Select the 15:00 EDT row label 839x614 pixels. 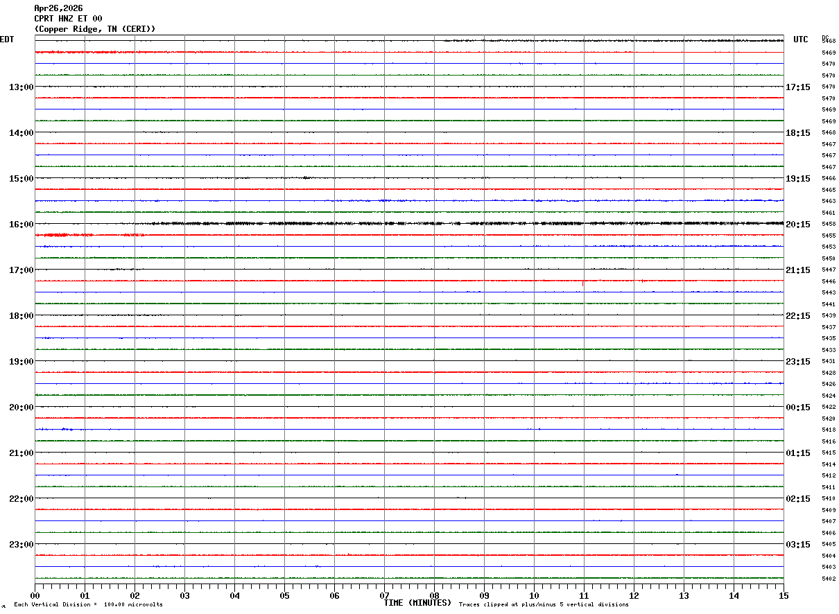(x=21, y=178)
